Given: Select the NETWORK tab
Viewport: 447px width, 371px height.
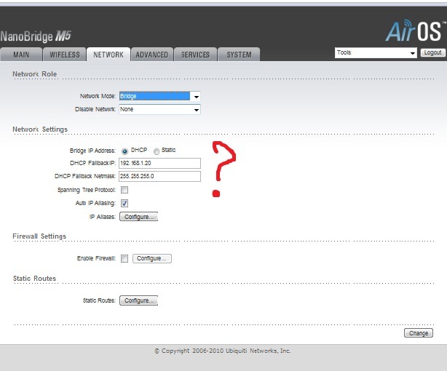Looking at the screenshot, I should [x=108, y=55].
